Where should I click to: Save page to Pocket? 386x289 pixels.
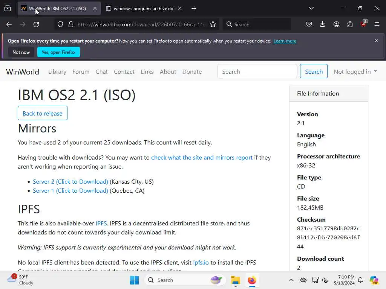[309, 24]
